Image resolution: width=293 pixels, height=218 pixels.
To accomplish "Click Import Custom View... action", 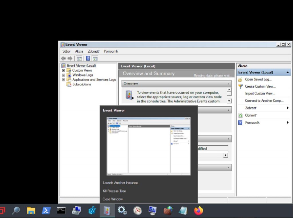I will coord(260,93).
